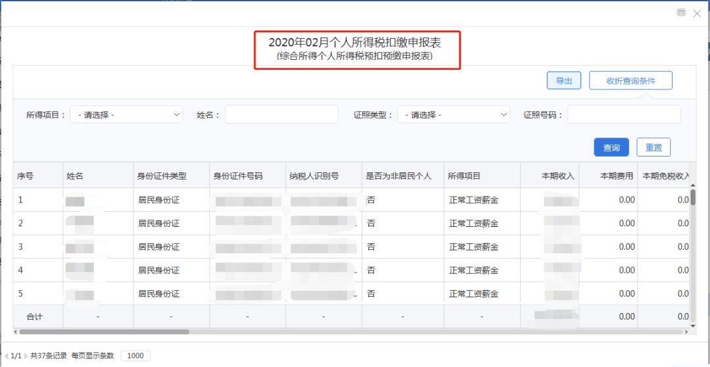Click the horizontal scrollbar left arrow

click(16, 331)
